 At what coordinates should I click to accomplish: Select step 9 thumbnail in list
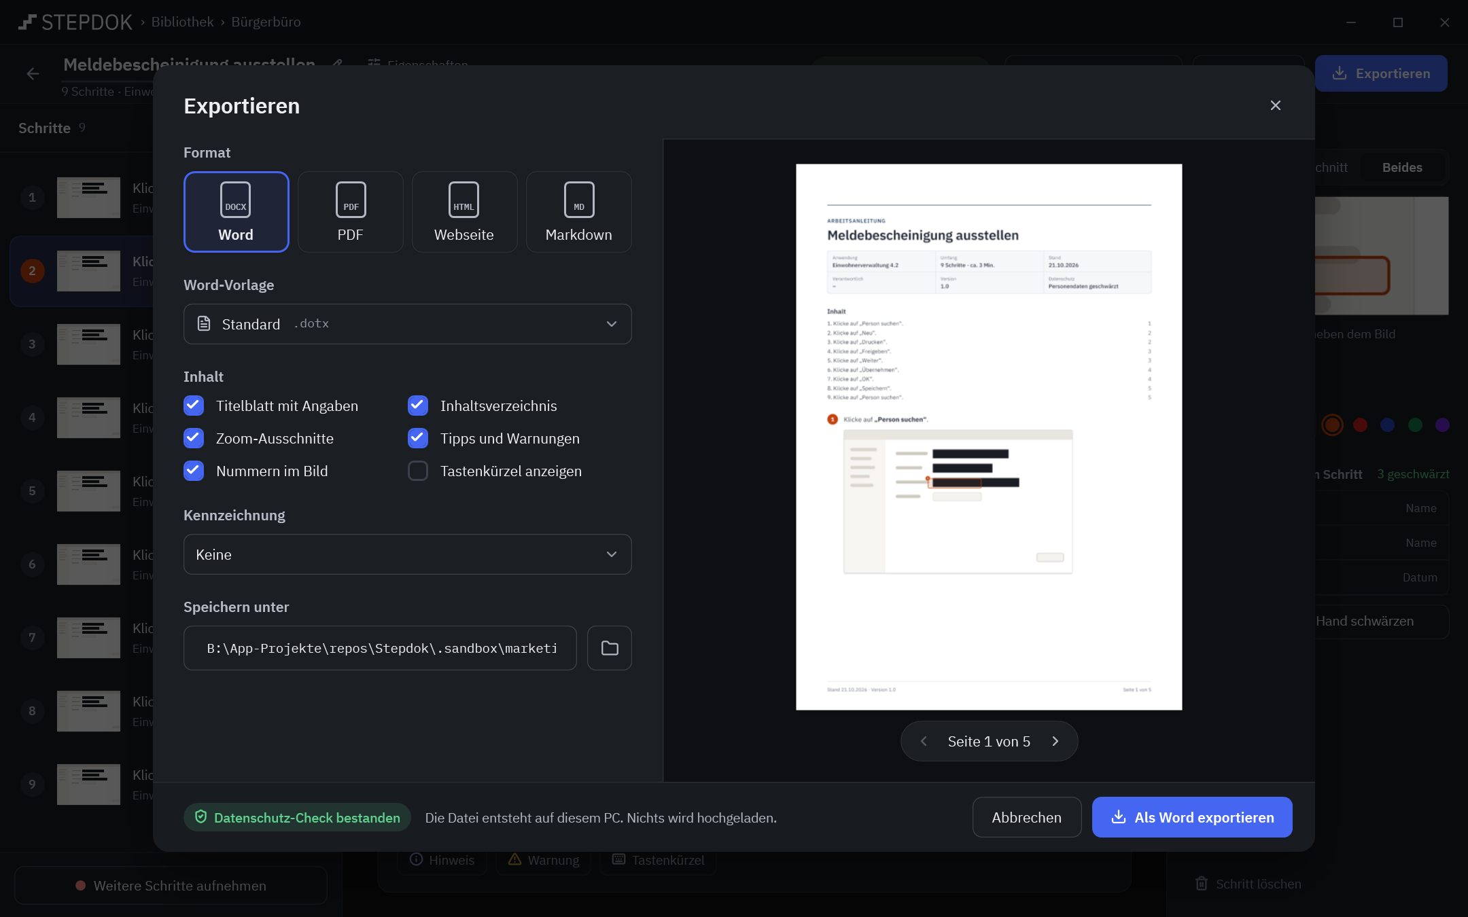(x=88, y=785)
